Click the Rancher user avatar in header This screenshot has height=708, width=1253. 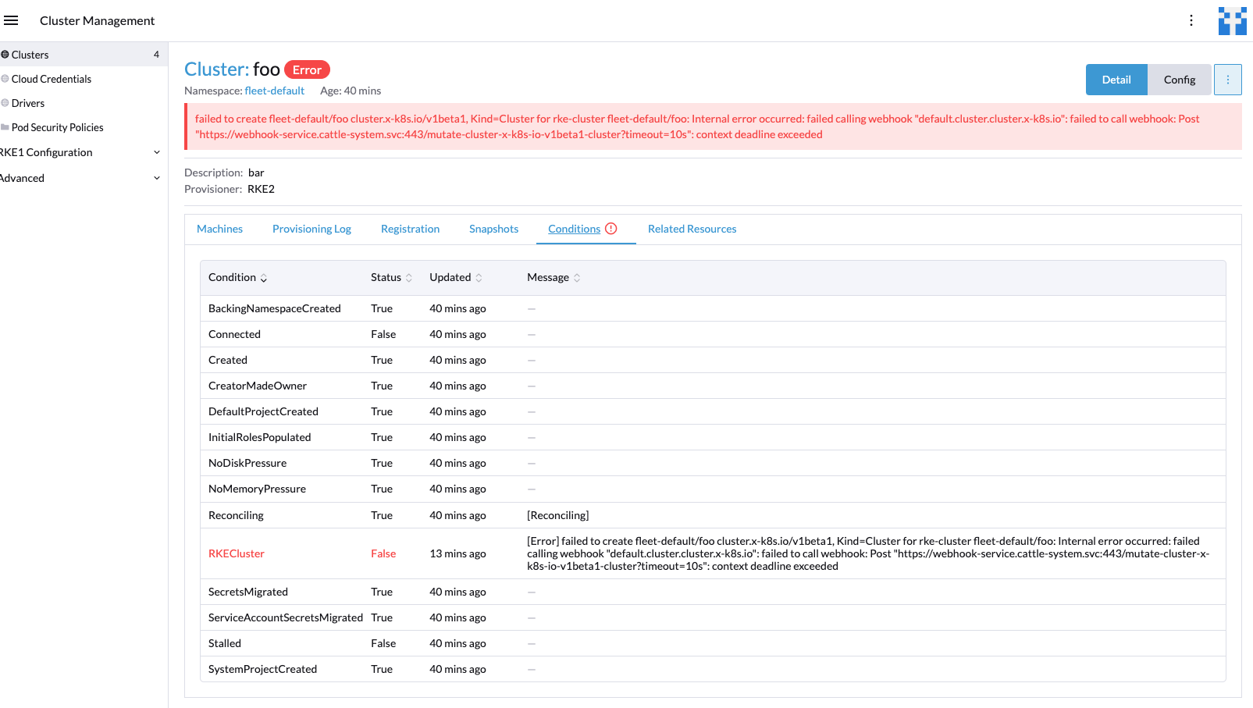coord(1232,20)
